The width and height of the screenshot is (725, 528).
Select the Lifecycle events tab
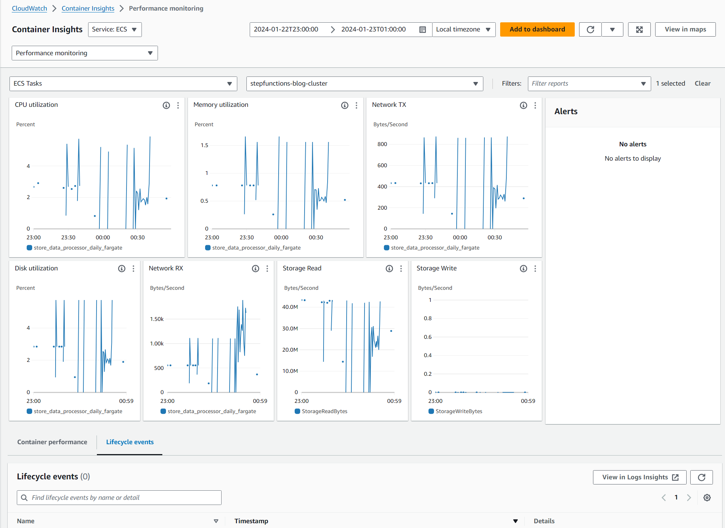point(130,442)
